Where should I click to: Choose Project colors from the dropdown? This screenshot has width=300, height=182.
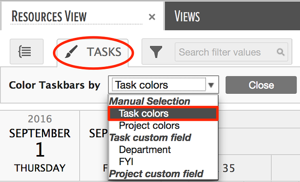[149, 126]
